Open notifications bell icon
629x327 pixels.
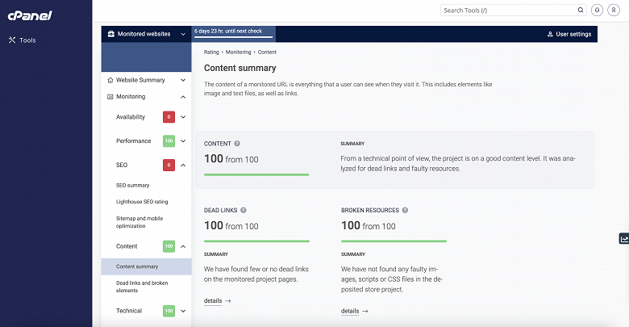click(x=597, y=10)
